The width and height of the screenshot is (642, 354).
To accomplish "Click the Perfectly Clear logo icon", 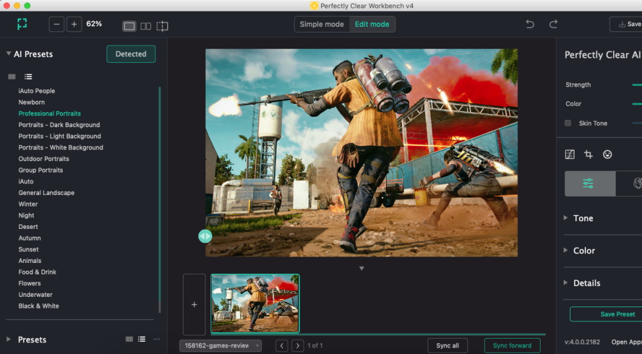I will coord(22,24).
